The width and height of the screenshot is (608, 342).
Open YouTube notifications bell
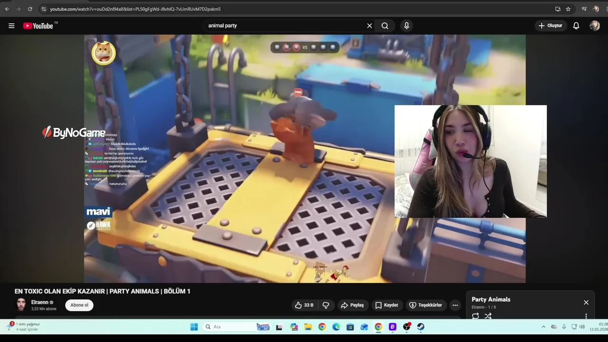576,26
